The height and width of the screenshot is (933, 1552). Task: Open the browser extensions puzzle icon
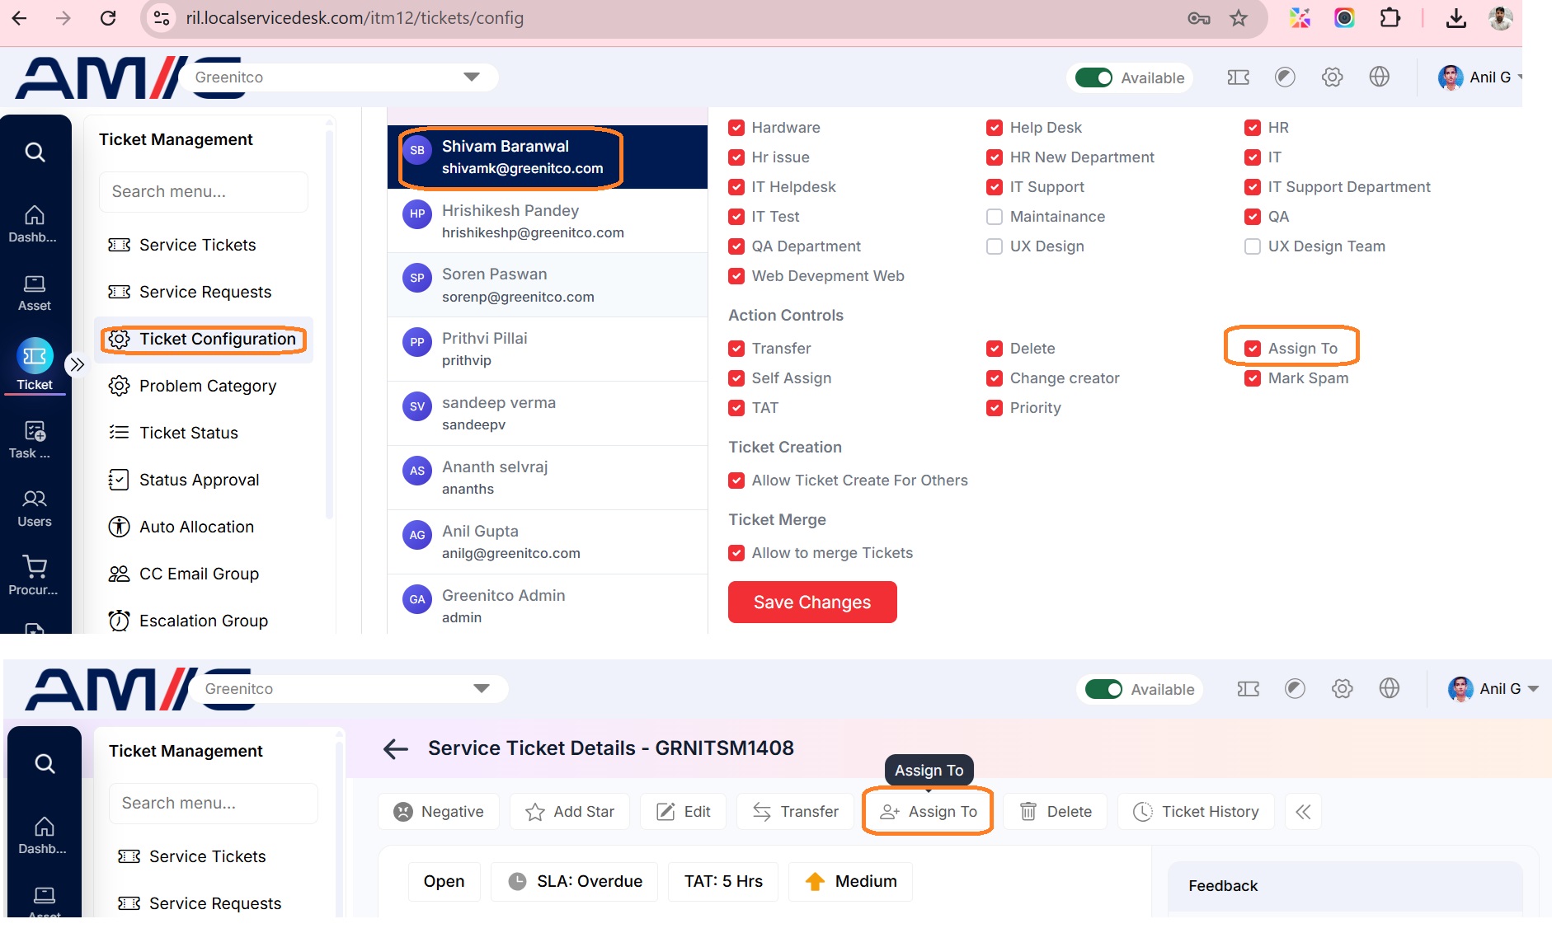point(1390,18)
